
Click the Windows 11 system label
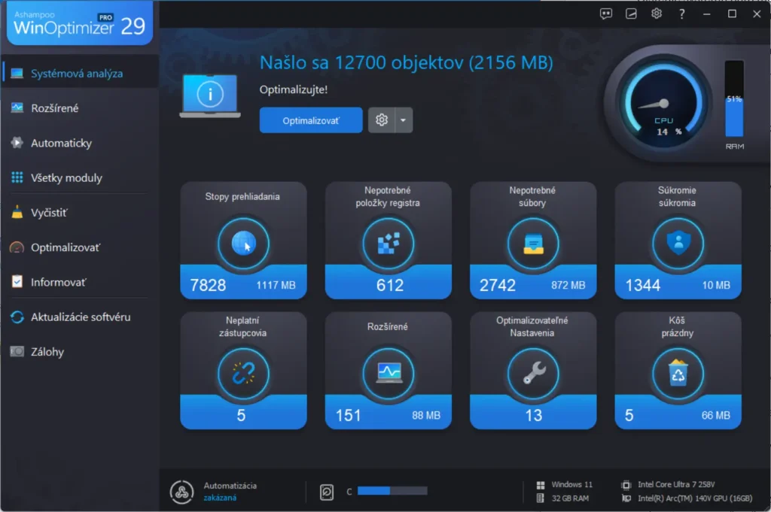(572, 484)
